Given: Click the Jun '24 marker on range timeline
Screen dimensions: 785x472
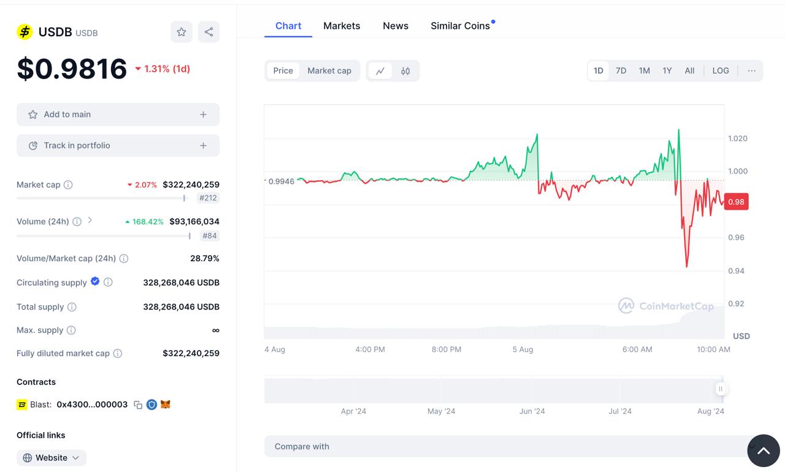Looking at the screenshot, I should click(x=532, y=411).
